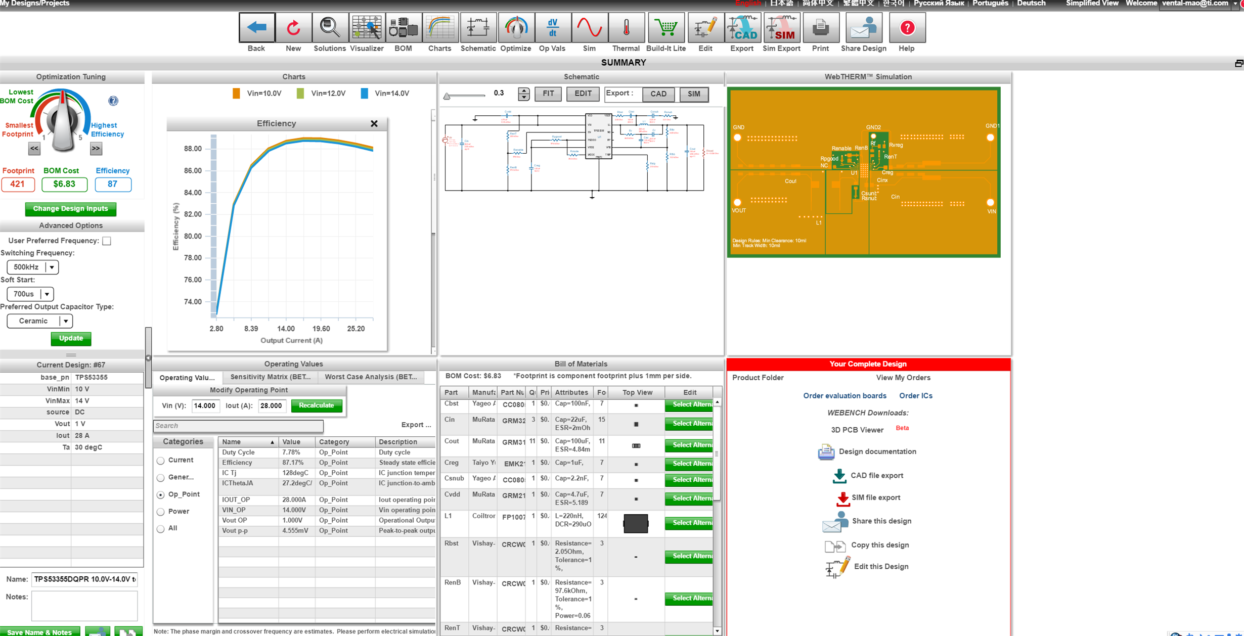1244x636 pixels.
Task: Select the Power category radio button
Action: click(161, 512)
